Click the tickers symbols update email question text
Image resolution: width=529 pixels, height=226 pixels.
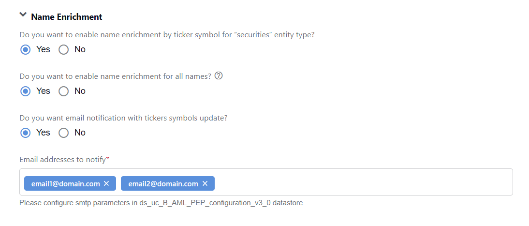[123, 118]
